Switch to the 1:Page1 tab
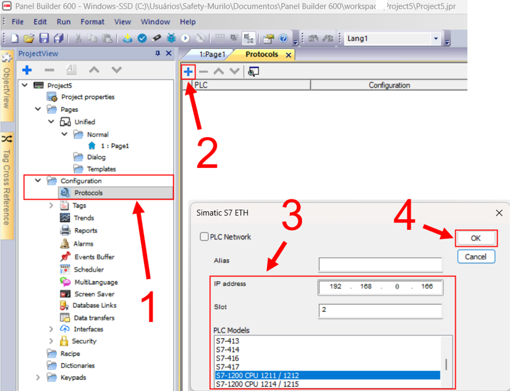Screen dimensions: 510x391 click(x=211, y=54)
